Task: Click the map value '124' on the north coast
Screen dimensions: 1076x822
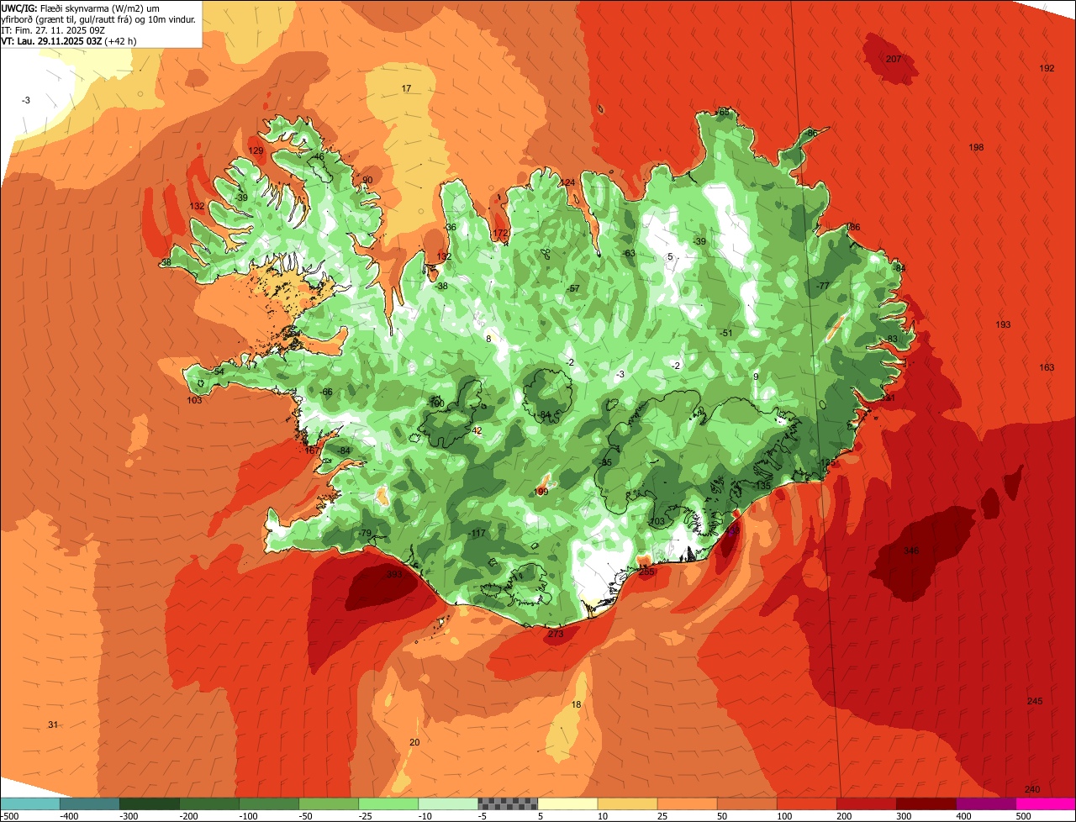Action: [568, 182]
